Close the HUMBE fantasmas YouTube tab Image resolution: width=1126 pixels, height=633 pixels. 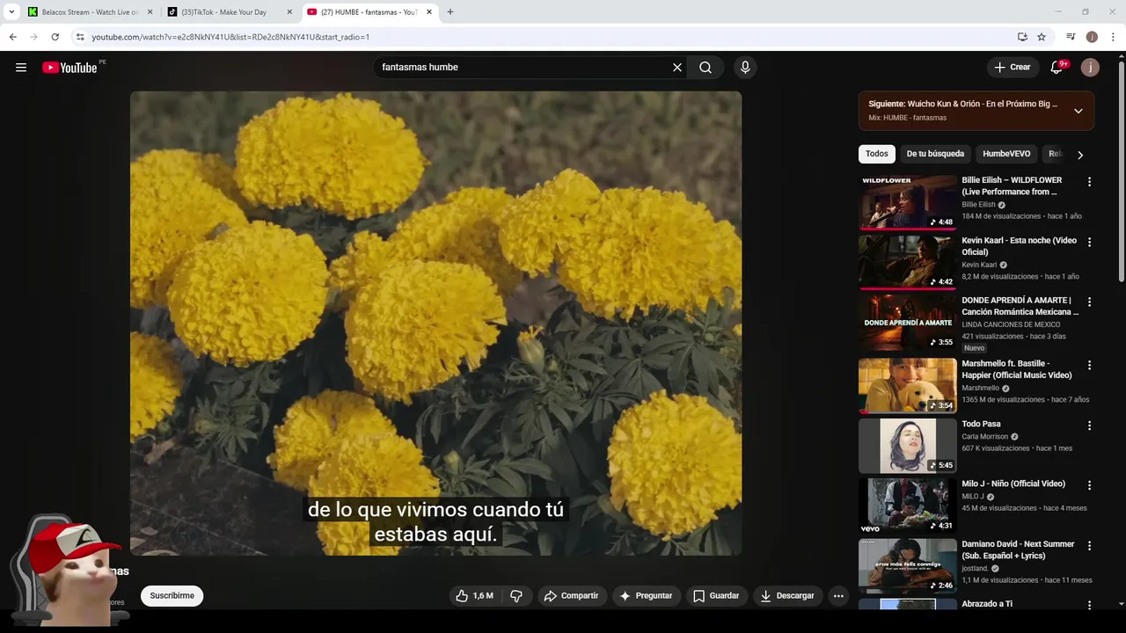[429, 12]
